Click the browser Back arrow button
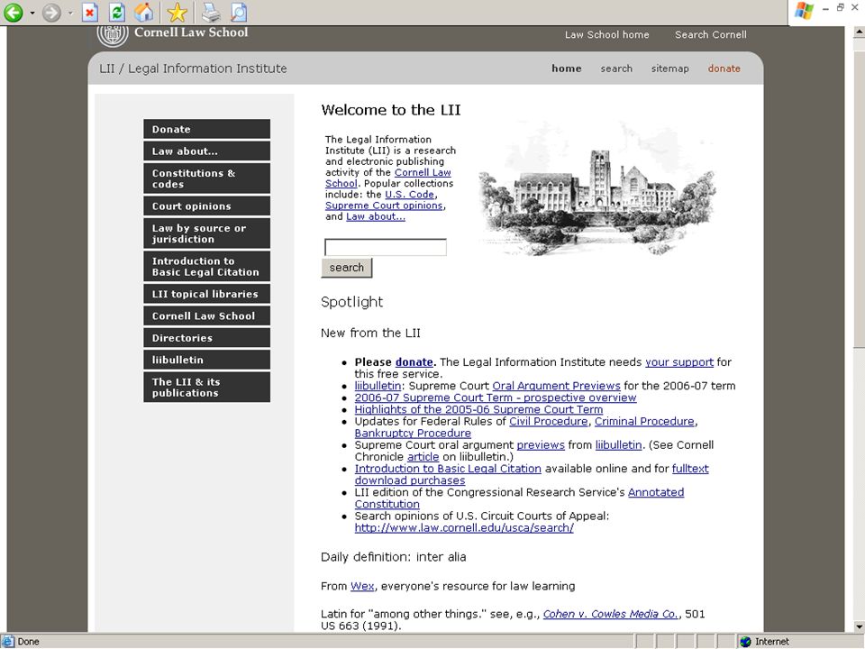Screen dimensions: 865x649 pyautogui.click(x=14, y=12)
